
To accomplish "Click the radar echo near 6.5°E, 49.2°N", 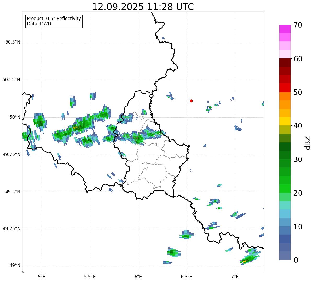I will tap(186, 236).
